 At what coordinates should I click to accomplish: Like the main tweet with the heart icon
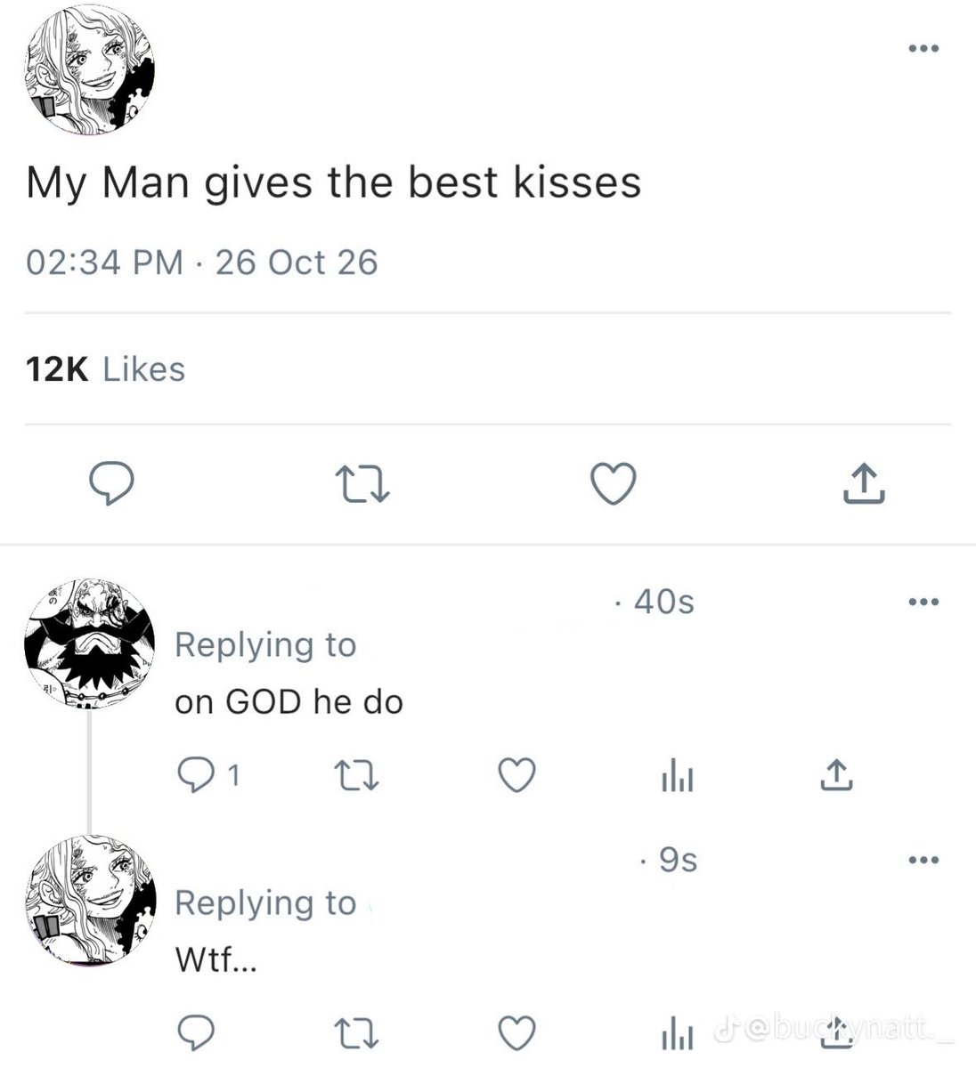pyautogui.click(x=614, y=484)
